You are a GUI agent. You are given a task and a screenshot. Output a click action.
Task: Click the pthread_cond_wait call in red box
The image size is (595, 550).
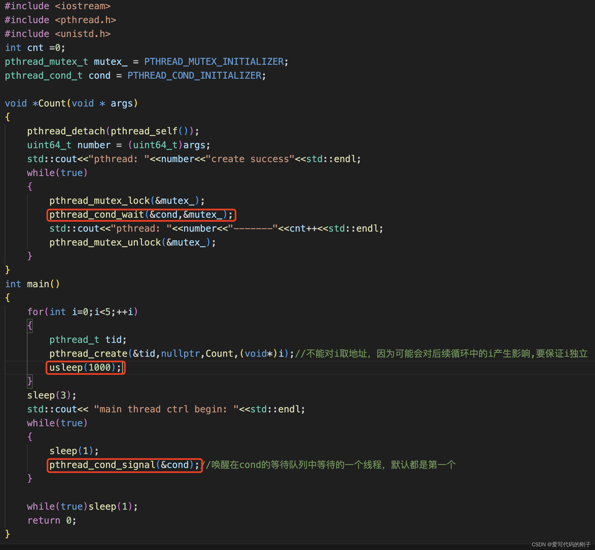141,215
